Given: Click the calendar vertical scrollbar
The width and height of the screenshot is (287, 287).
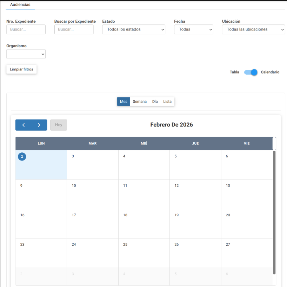Looking at the screenshot, I should [274, 210].
